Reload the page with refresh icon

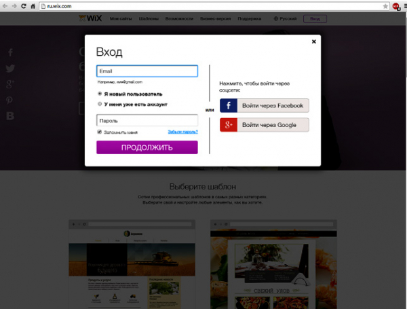tap(24, 6)
